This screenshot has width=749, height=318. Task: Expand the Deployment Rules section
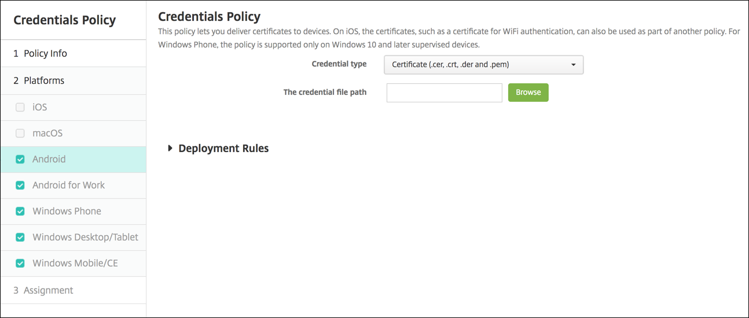pyautogui.click(x=223, y=149)
